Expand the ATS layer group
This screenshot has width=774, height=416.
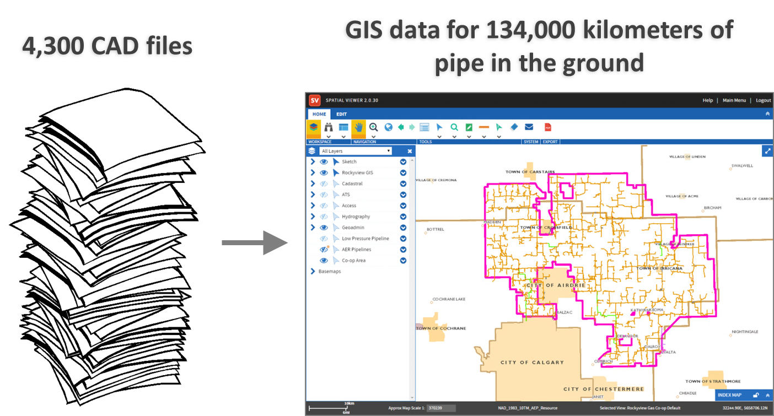click(x=313, y=195)
